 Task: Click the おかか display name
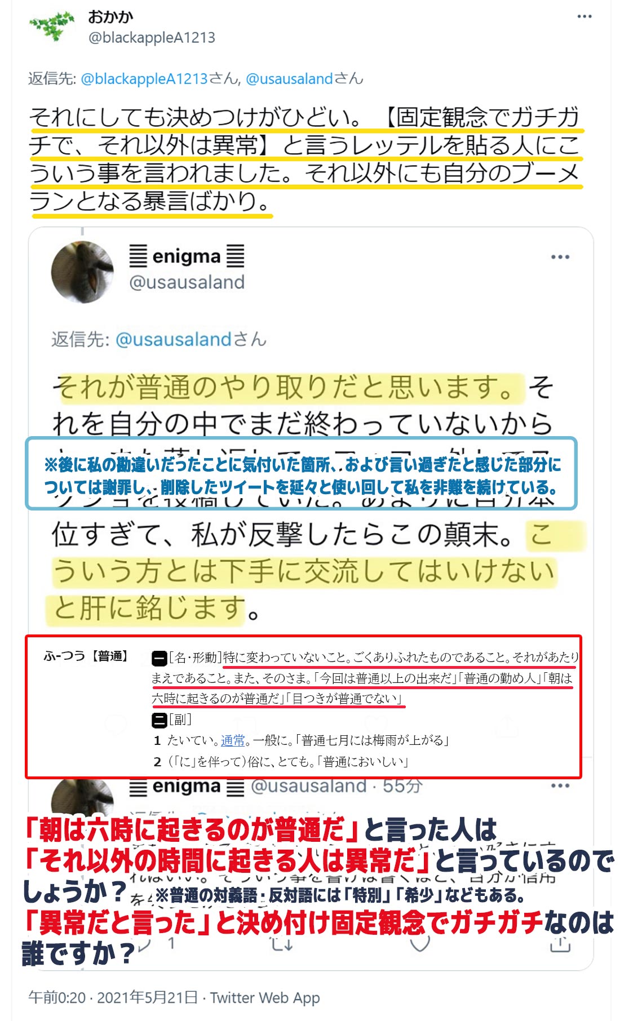point(110,17)
